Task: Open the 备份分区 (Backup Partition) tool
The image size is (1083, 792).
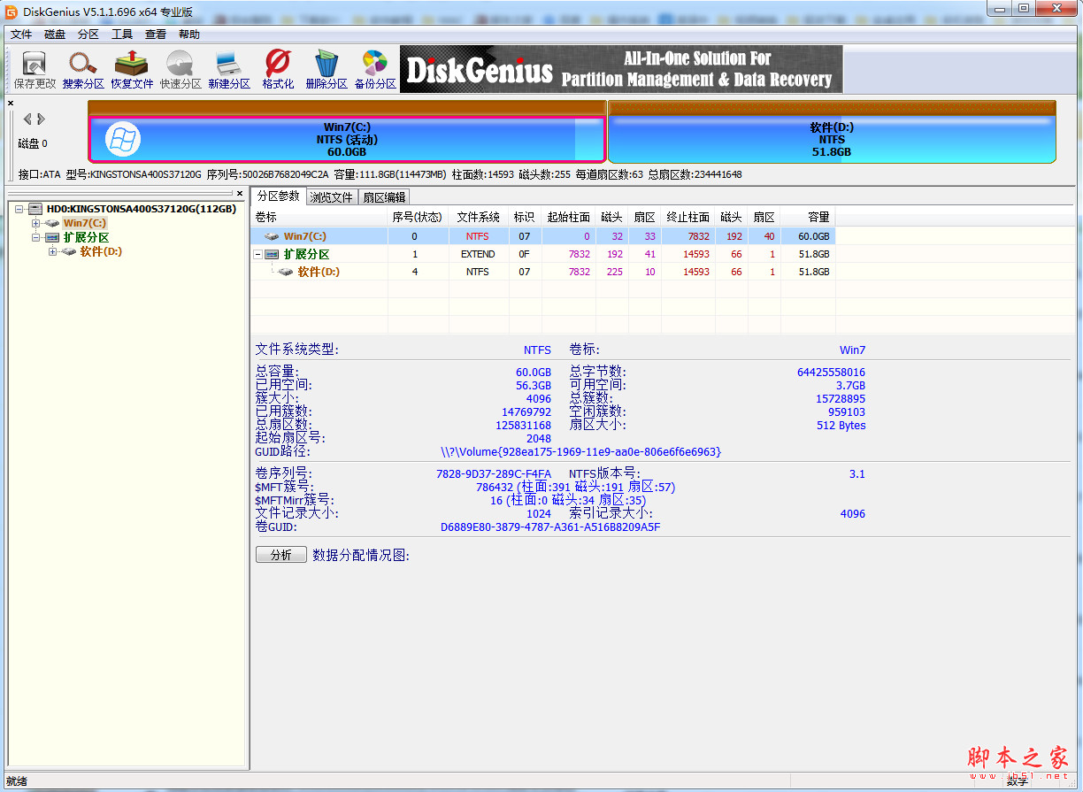Action: [375, 69]
